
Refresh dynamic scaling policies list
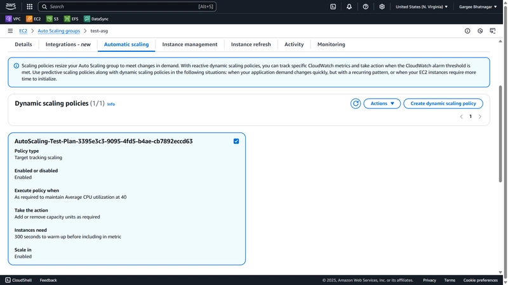pyautogui.click(x=356, y=103)
